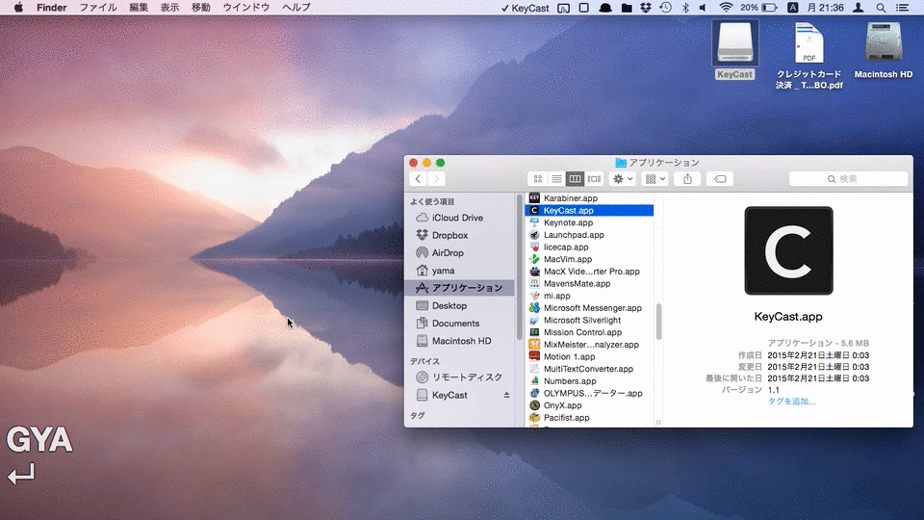Go back in Finder window
This screenshot has width=924, height=520.
(x=418, y=179)
